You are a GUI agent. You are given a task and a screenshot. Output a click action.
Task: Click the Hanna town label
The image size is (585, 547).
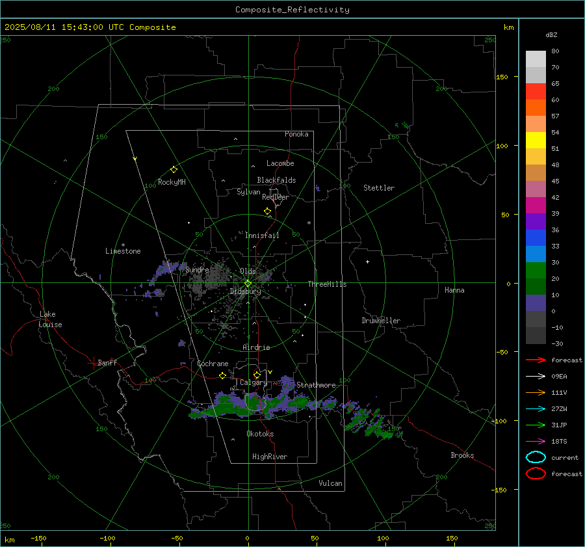point(454,290)
